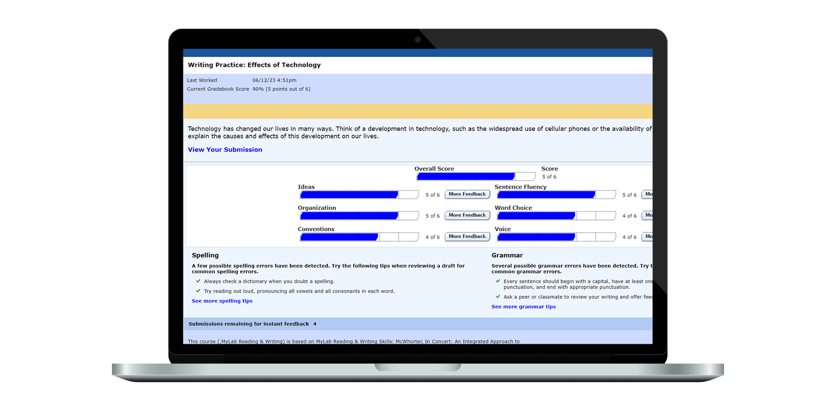Open More Feedback for Organization
837x418 pixels.
point(467,215)
